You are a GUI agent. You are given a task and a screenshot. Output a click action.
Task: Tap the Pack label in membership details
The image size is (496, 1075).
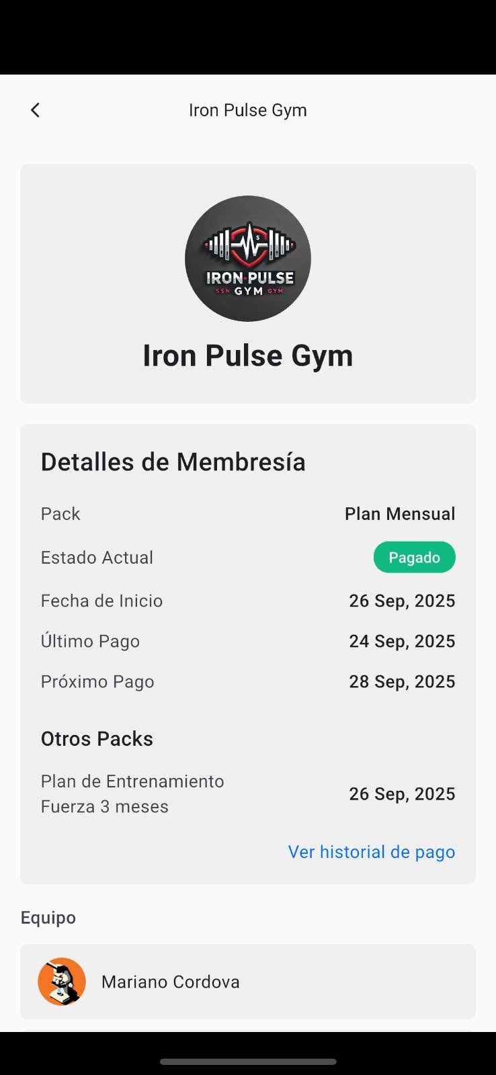(x=60, y=514)
